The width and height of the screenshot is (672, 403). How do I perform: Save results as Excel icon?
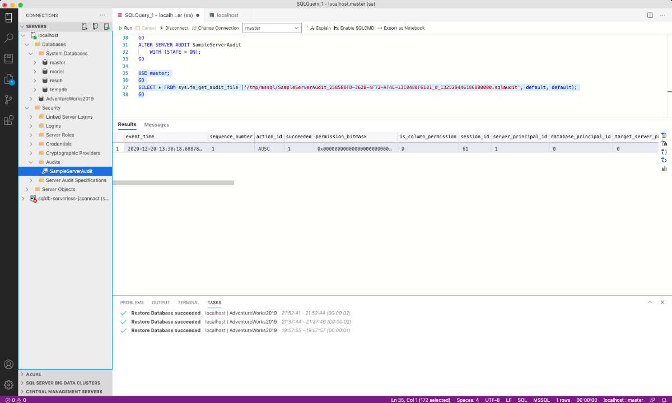coord(664,143)
